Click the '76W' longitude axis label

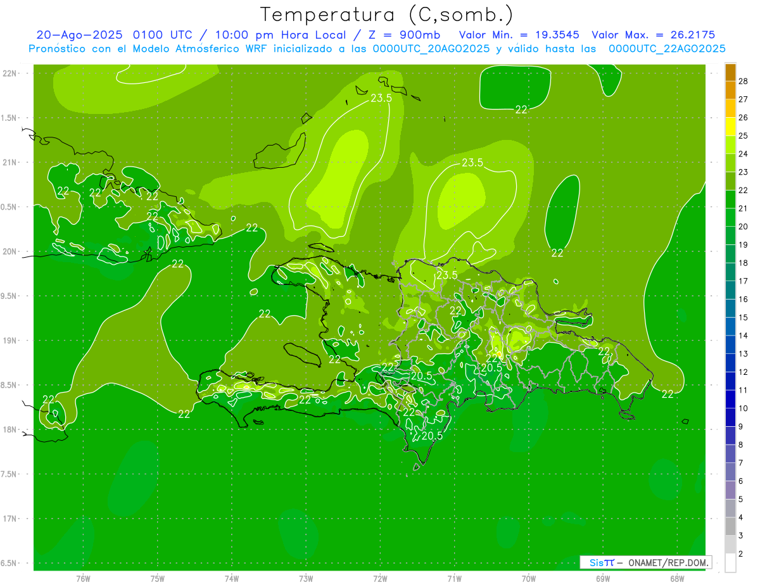pyautogui.click(x=83, y=578)
